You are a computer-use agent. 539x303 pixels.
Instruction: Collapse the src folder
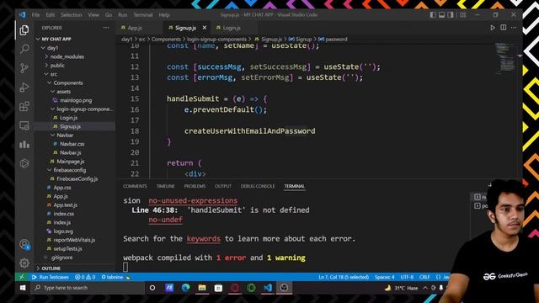54,74
